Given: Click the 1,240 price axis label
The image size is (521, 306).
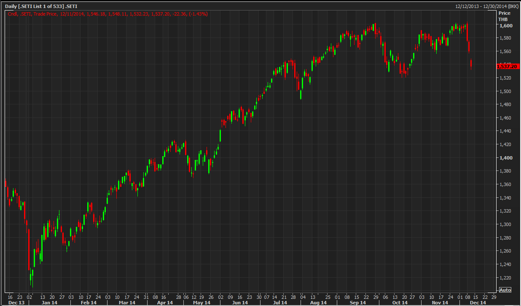Looking at the screenshot, I should tap(505, 264).
